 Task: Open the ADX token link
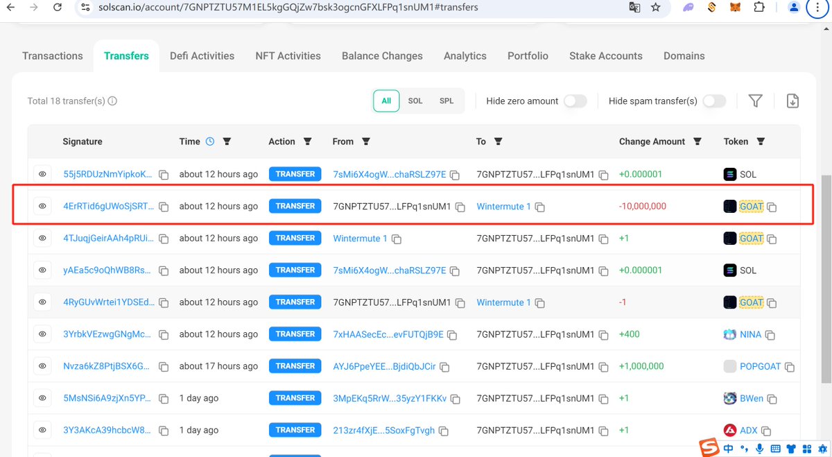[x=749, y=430]
